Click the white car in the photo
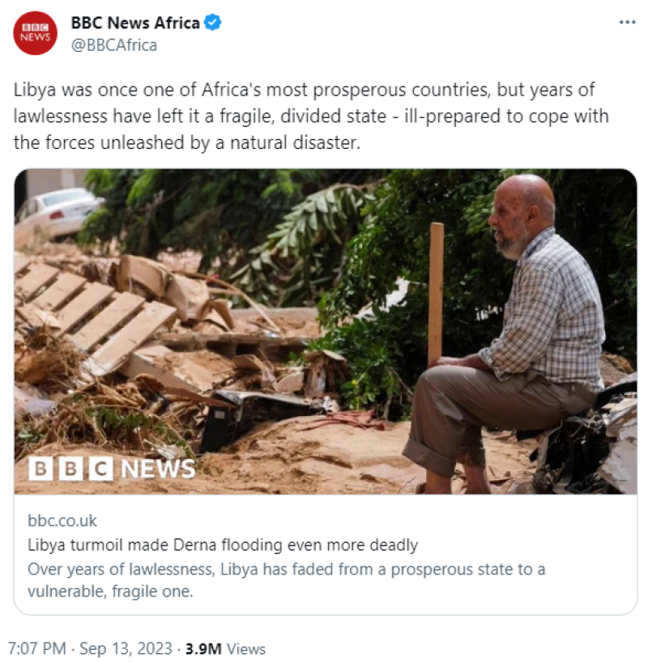The height and width of the screenshot is (662, 648). (61, 210)
